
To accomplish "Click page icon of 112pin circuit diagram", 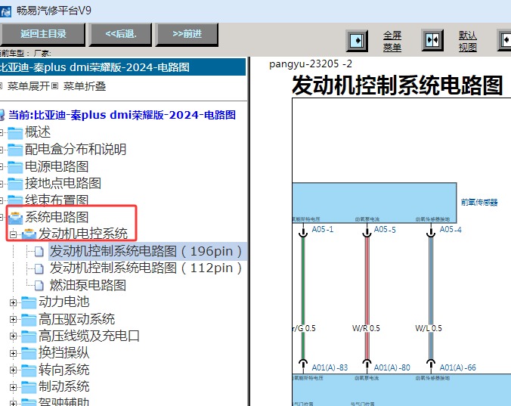I will coord(39,268).
